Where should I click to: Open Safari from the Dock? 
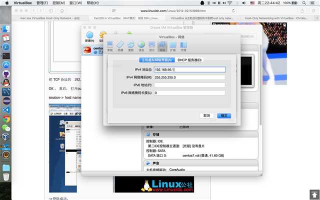(6, 46)
